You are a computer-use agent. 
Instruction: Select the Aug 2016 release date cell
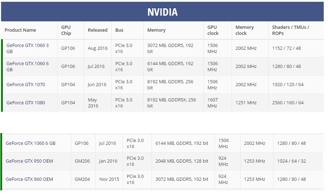tap(97, 48)
